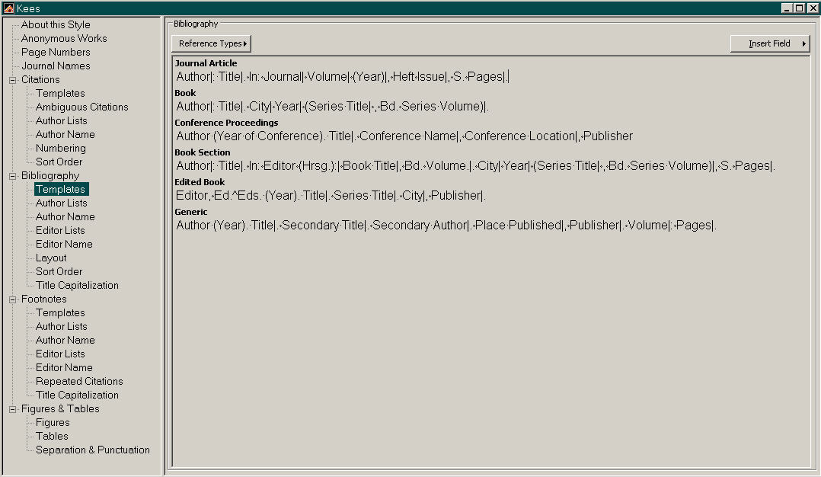The height and width of the screenshot is (477, 821).
Task: Open Anonymous Works settings
Action: 64,38
